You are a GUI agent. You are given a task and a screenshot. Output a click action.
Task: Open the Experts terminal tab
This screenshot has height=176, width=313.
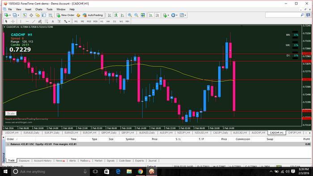[140, 161]
